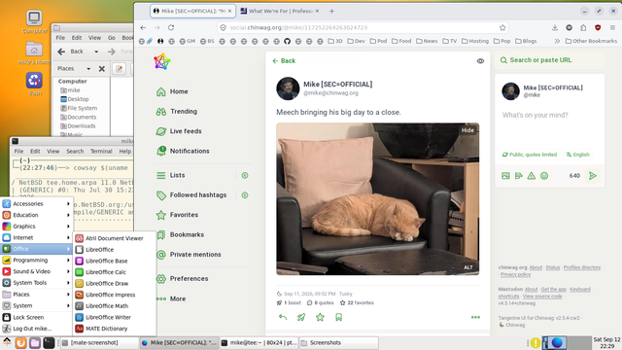
Task: Boost the post using the rocket icon
Action: 301,317
